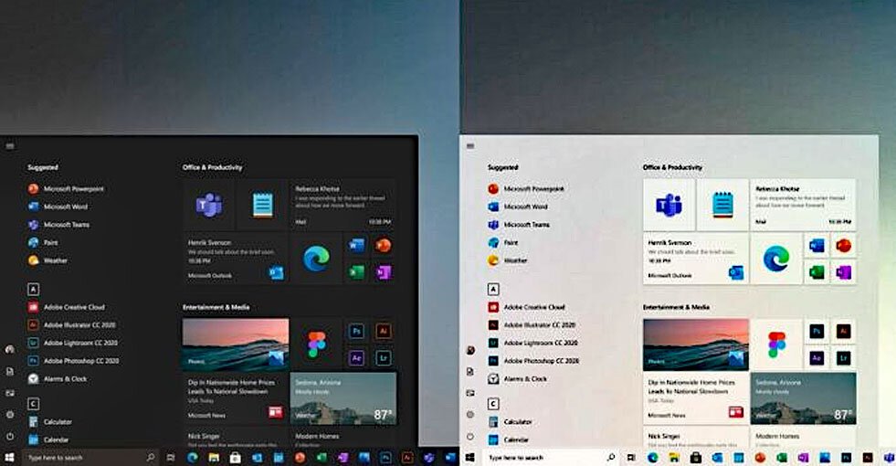Click the user avatar in dark Start menu sidebar
The image size is (896, 466).
click(10, 349)
